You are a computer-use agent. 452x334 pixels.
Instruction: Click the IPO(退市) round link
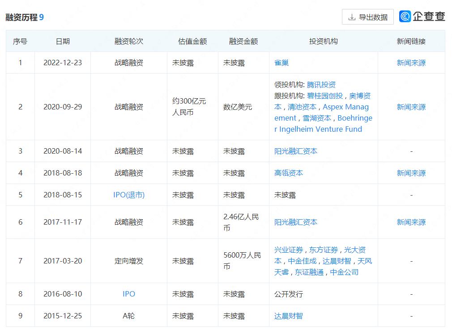point(129,195)
